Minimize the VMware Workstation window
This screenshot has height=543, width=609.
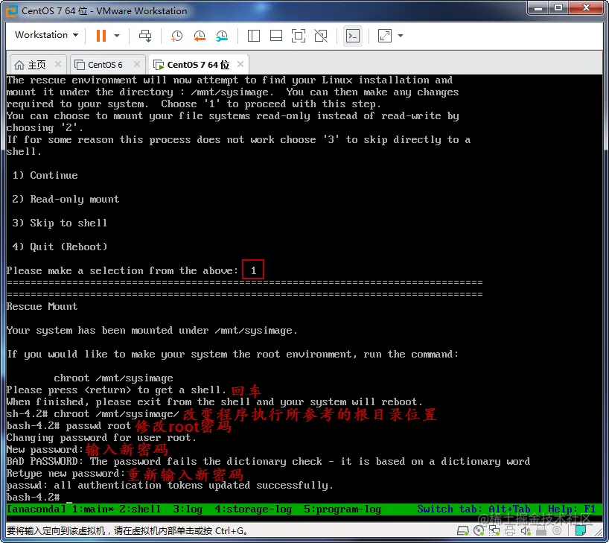coord(538,7)
